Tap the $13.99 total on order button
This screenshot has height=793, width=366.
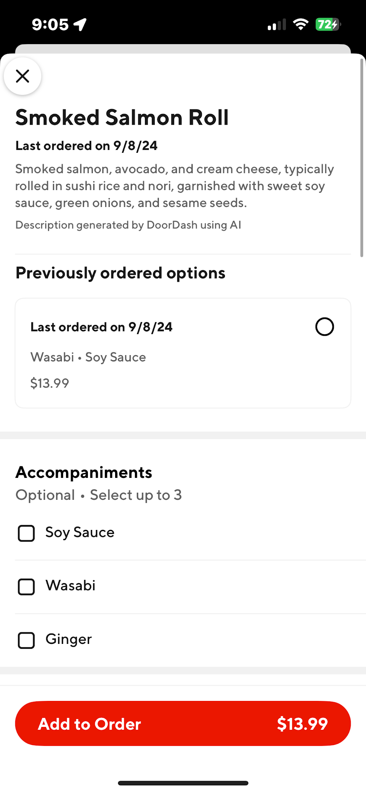(x=302, y=724)
